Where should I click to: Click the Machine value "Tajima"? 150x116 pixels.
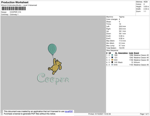[x=121, y=17]
